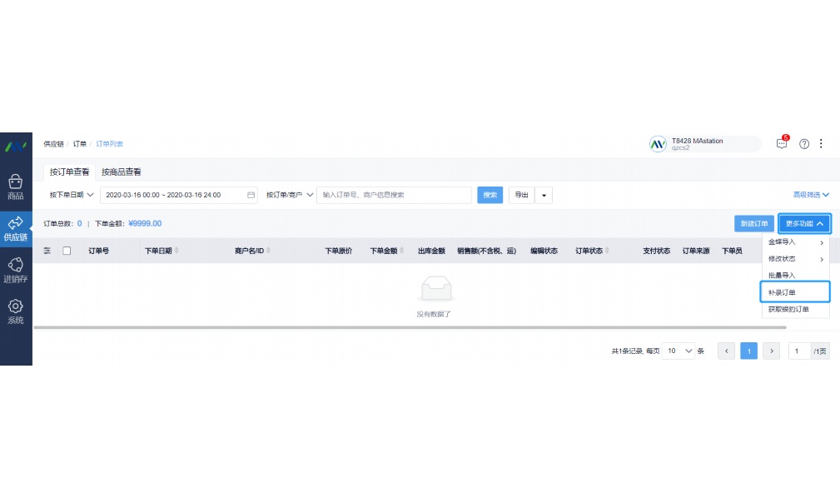Open the notification messages icon with badge 5

point(781,143)
